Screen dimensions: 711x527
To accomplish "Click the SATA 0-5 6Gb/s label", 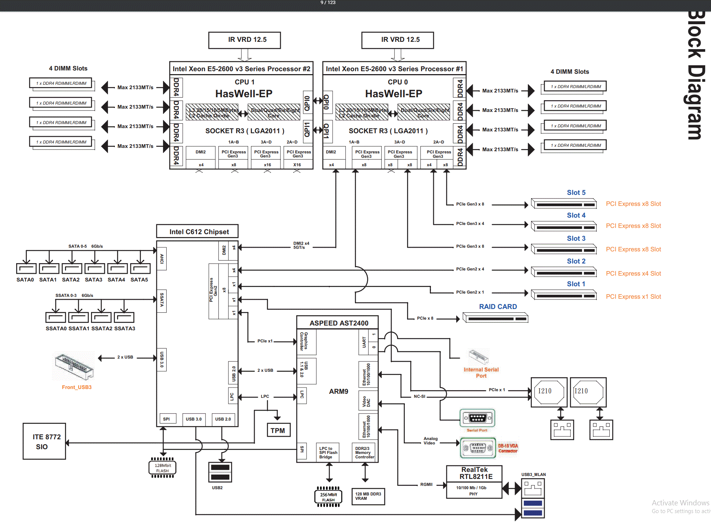I will [x=86, y=246].
